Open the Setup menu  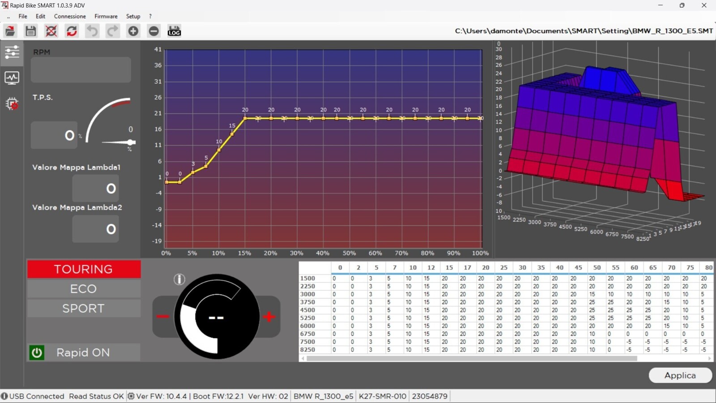tap(133, 16)
